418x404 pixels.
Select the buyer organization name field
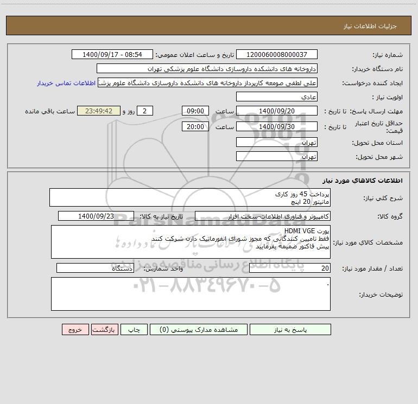click(x=207, y=68)
